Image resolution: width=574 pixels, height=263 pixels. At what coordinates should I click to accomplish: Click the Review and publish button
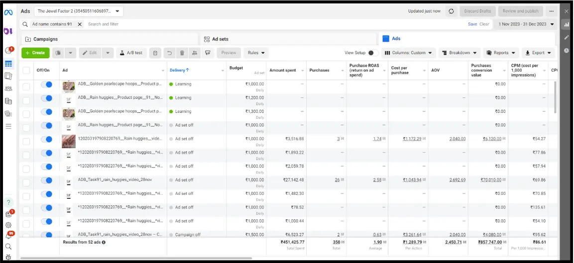pyautogui.click(x=520, y=11)
